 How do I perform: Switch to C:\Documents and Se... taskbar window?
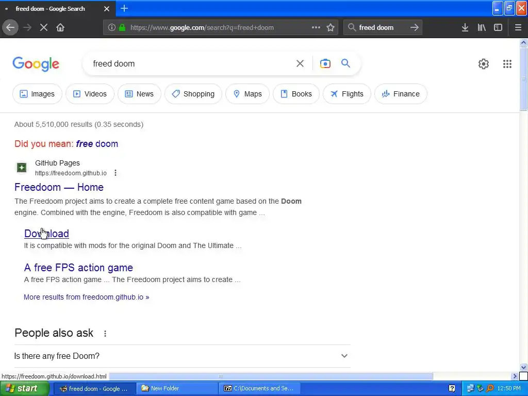click(259, 388)
